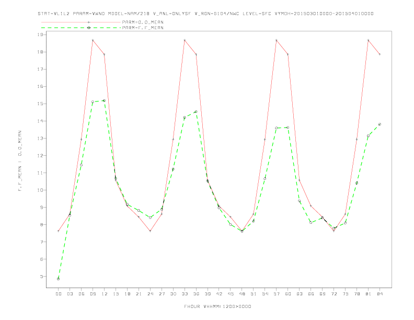Image resolution: width=414 pixels, height=320 pixels.
Task: Click the x-axis tick label 03
Action: coord(70,294)
